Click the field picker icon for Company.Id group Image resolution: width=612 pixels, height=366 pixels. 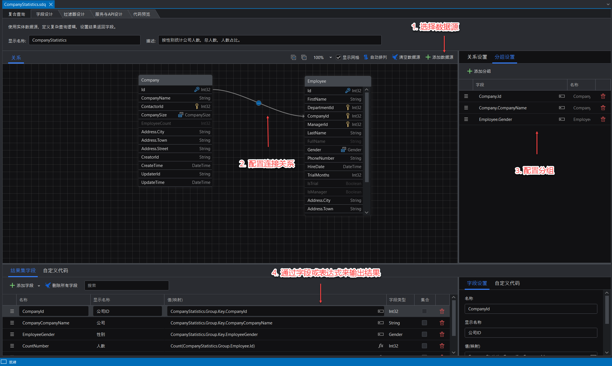[562, 96]
